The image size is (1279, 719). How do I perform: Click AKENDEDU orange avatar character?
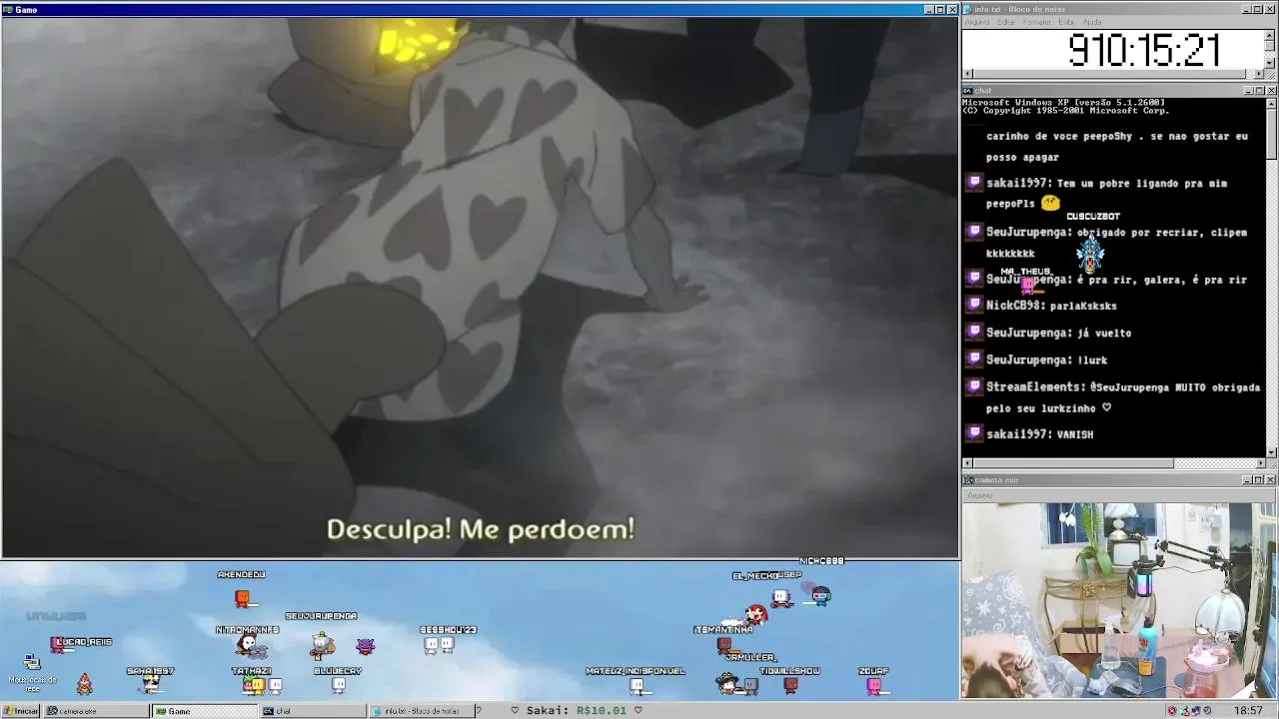[243, 598]
